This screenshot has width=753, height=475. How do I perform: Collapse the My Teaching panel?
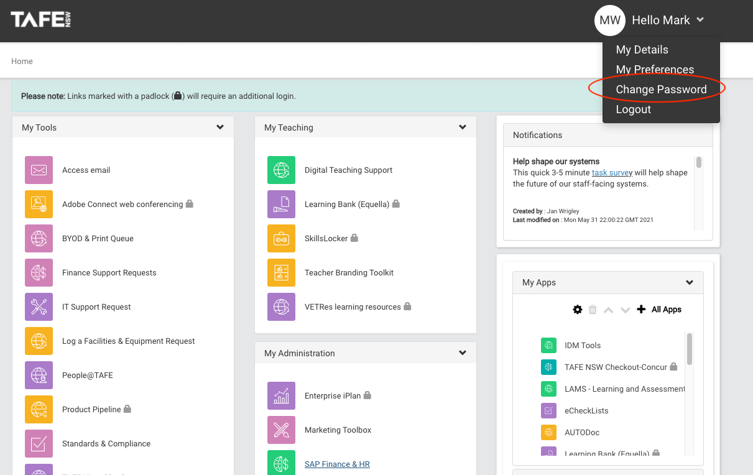pos(463,127)
